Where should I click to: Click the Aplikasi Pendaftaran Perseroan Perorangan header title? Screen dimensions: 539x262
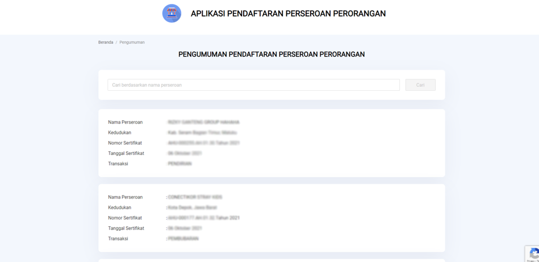tap(288, 14)
